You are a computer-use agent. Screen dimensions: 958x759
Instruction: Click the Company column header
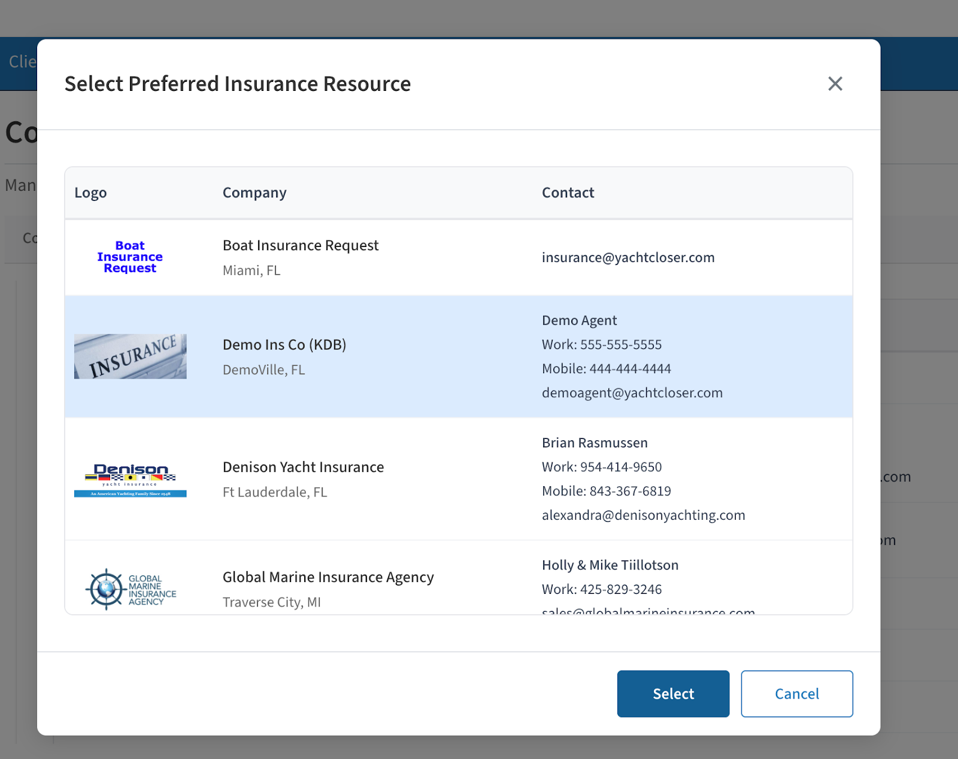click(254, 193)
